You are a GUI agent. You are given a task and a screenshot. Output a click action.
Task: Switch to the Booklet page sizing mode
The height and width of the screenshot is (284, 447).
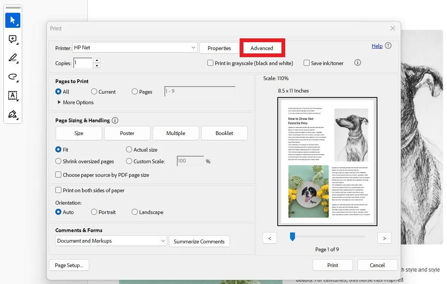pyautogui.click(x=224, y=133)
